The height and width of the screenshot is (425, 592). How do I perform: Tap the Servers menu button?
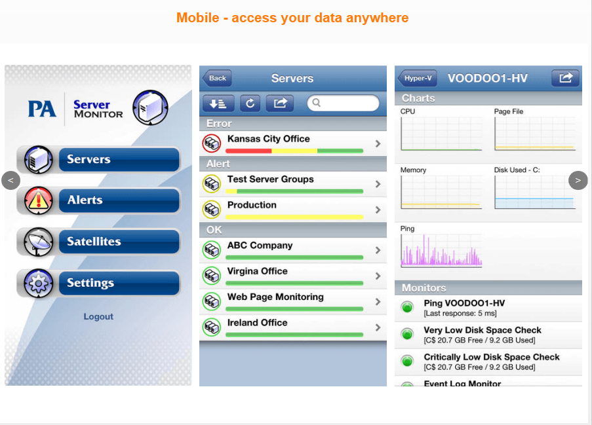pos(119,160)
